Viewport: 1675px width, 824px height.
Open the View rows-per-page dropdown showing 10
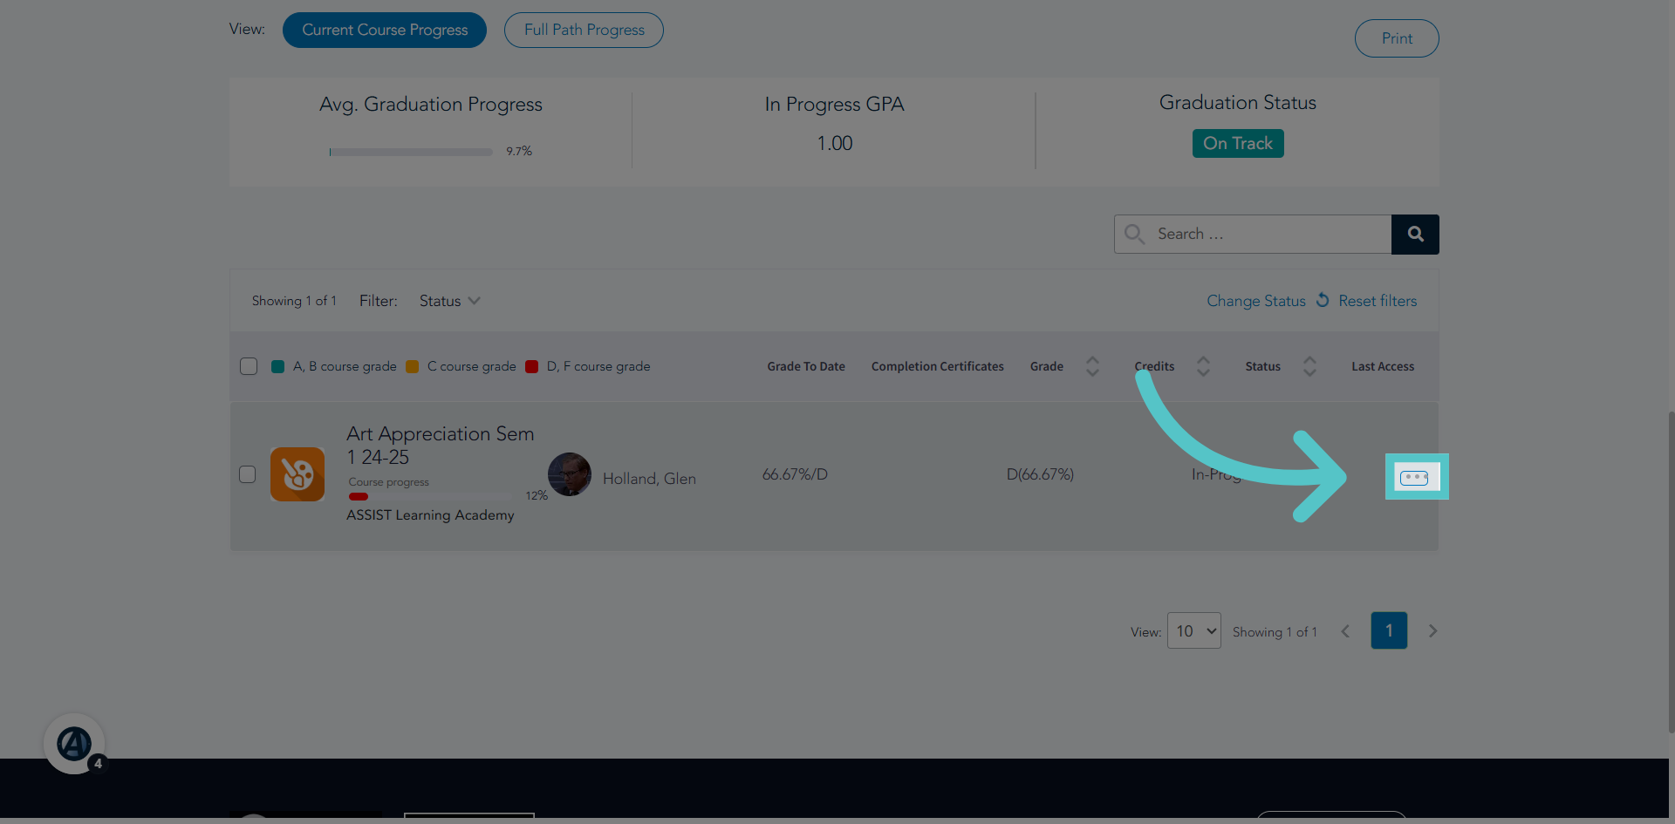tap(1194, 630)
